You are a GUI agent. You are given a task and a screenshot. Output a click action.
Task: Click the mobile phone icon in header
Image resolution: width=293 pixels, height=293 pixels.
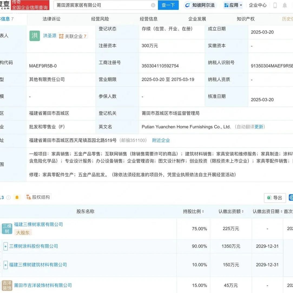click(275, 5)
